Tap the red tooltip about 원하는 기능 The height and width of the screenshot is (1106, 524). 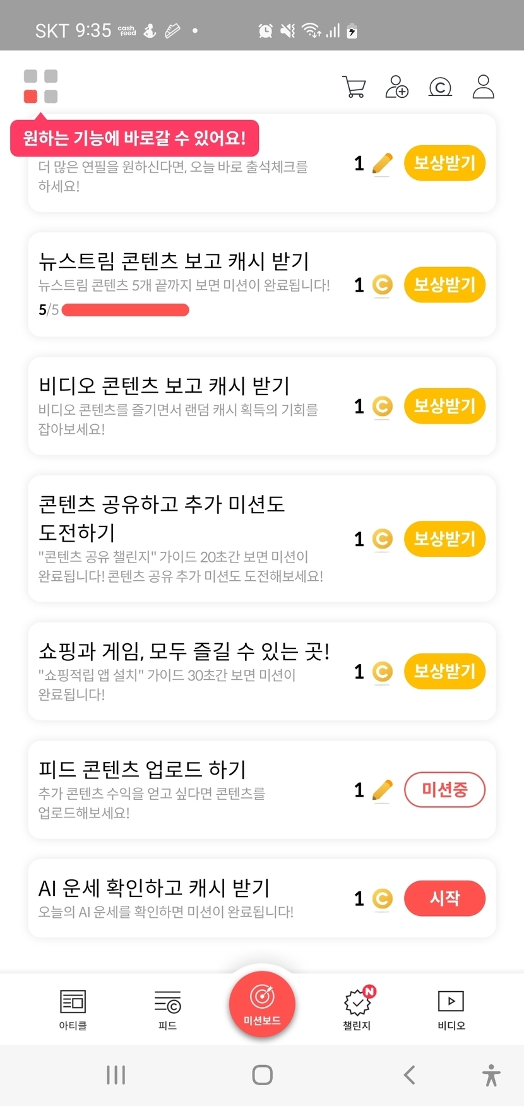(x=134, y=138)
